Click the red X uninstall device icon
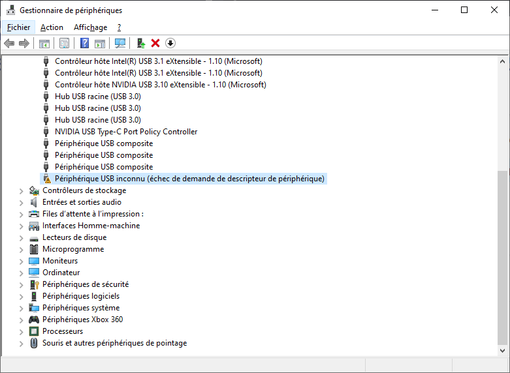The width and height of the screenshot is (510, 373). click(155, 43)
